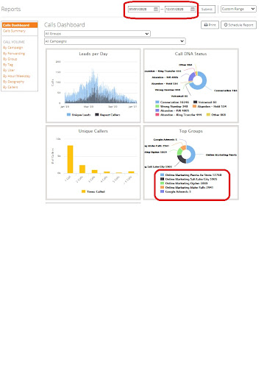
Task: Toggle Online Marketing Idaho Falls legend swatch
Action: 162,187
